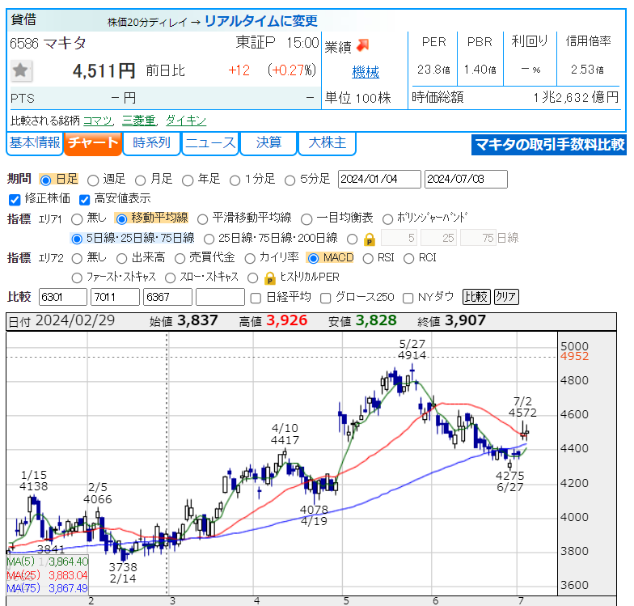The height and width of the screenshot is (606, 634).
Task: Uncheck the 修正株価 checkbox
Action: click(15, 199)
